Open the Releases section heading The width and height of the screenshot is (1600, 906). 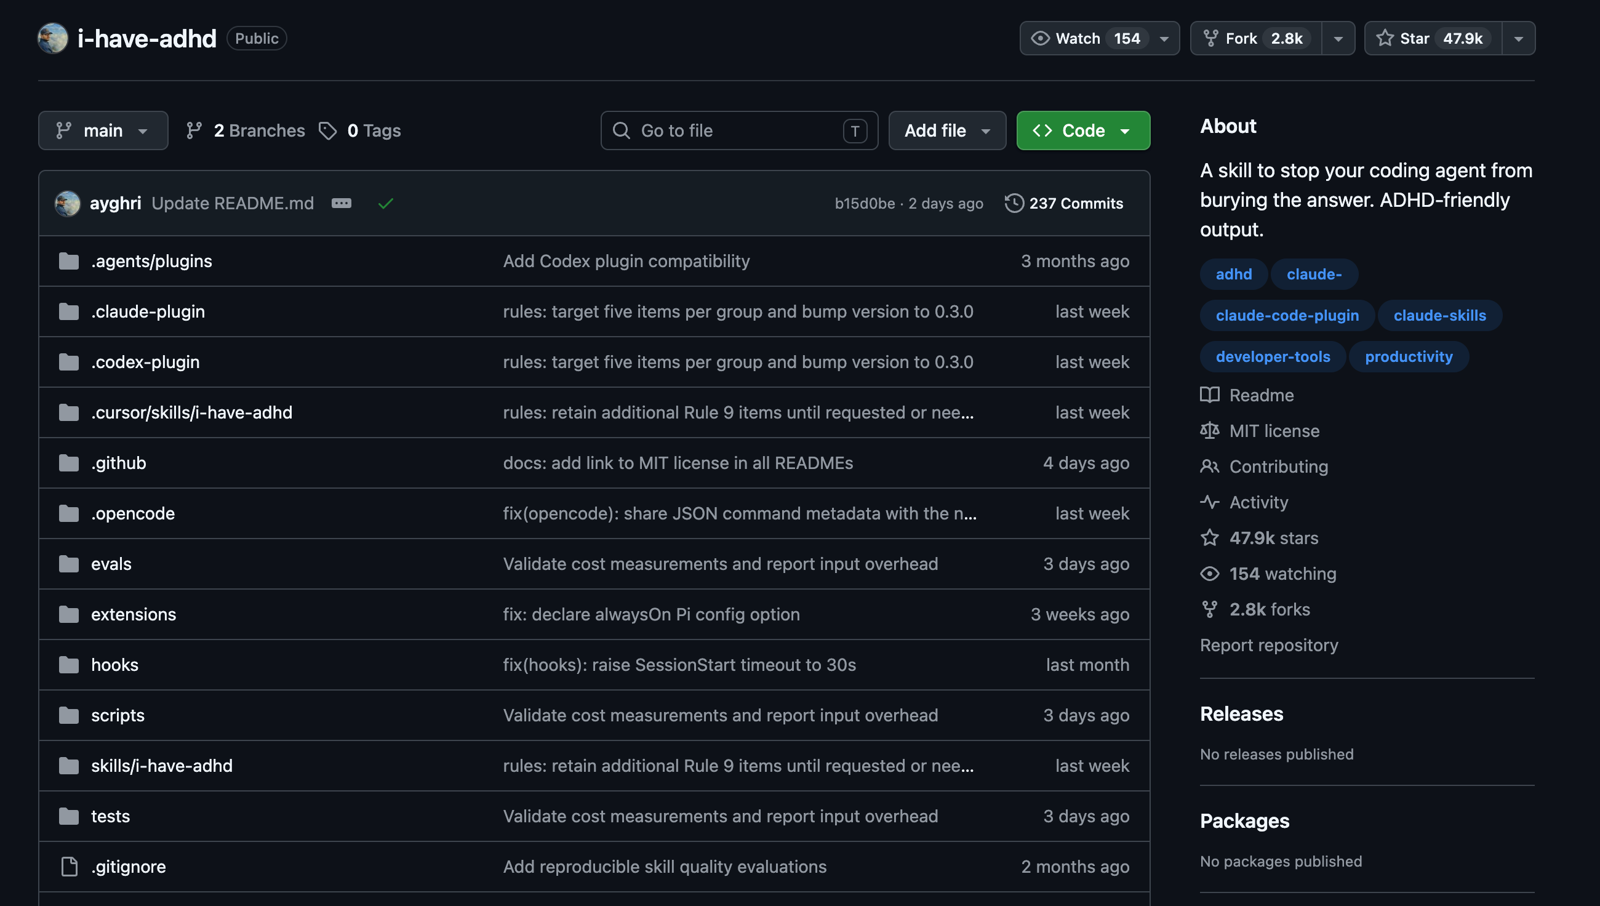[1241, 714]
